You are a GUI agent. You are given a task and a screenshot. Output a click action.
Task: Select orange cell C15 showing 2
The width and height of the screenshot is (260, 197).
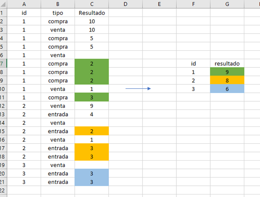pos(91,131)
